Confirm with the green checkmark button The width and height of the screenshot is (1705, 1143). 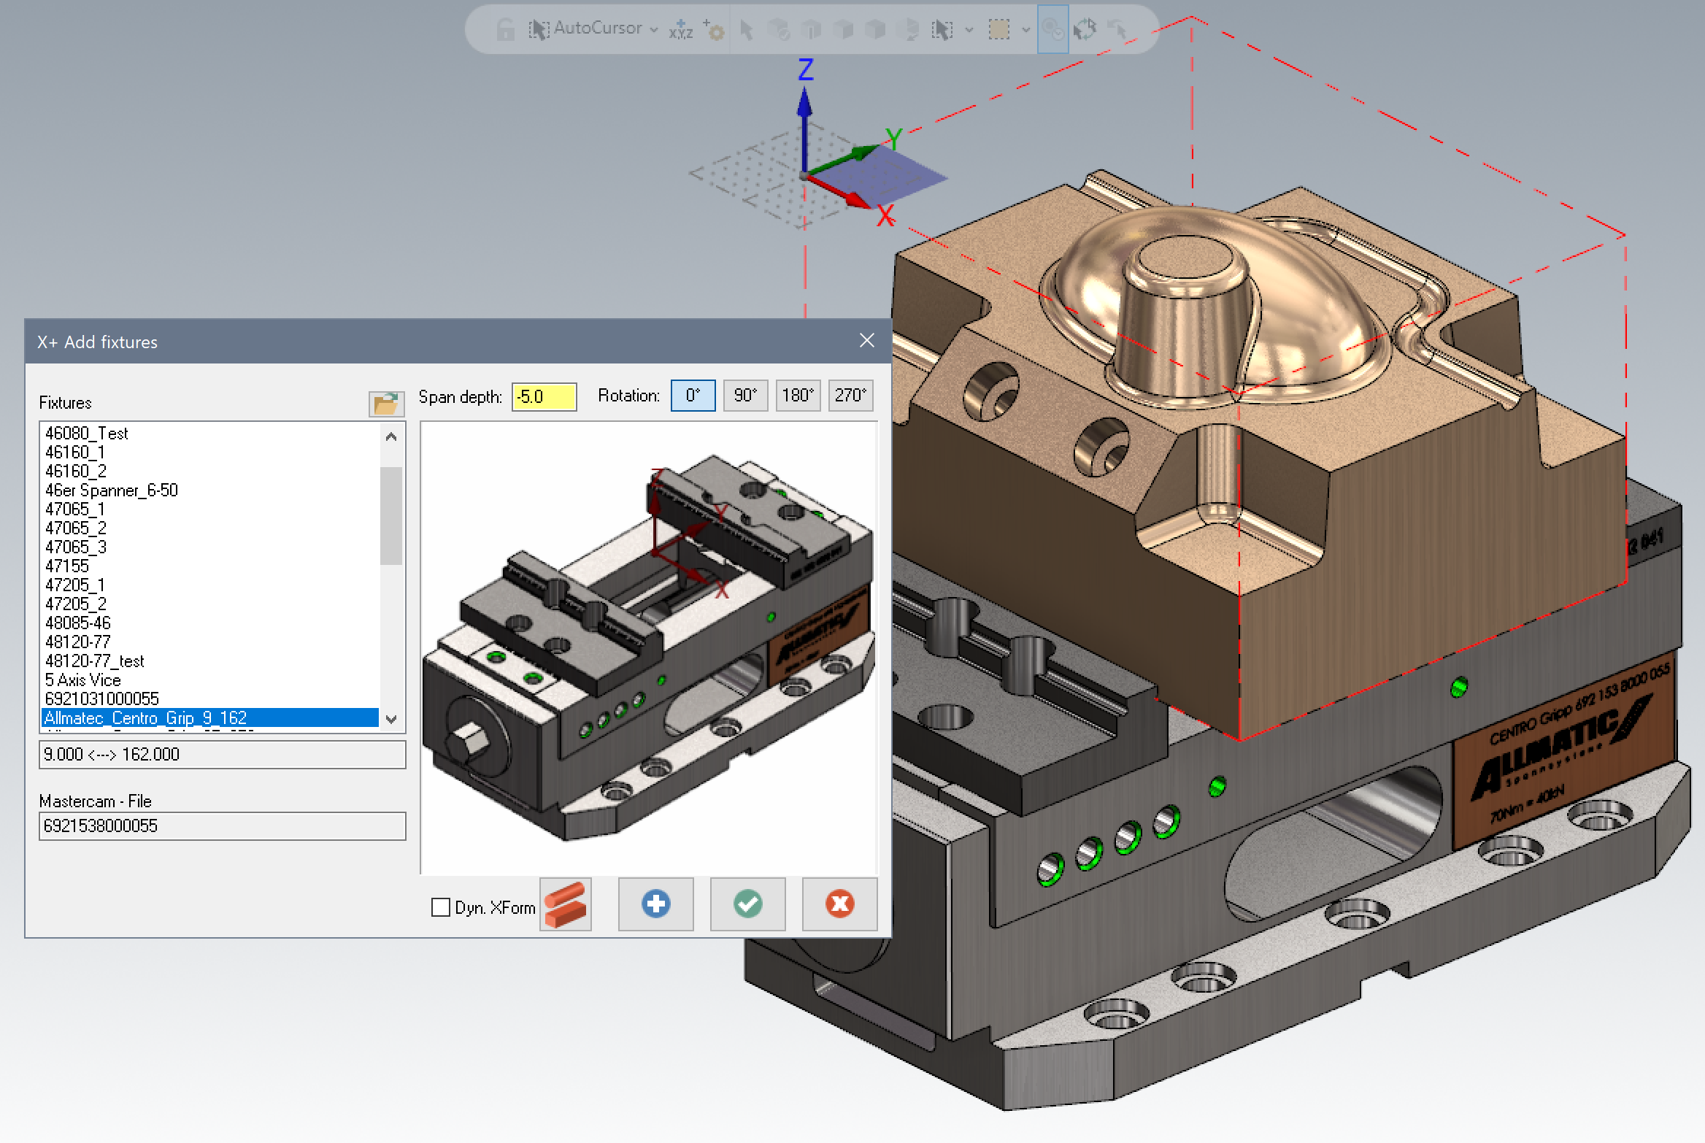click(747, 904)
